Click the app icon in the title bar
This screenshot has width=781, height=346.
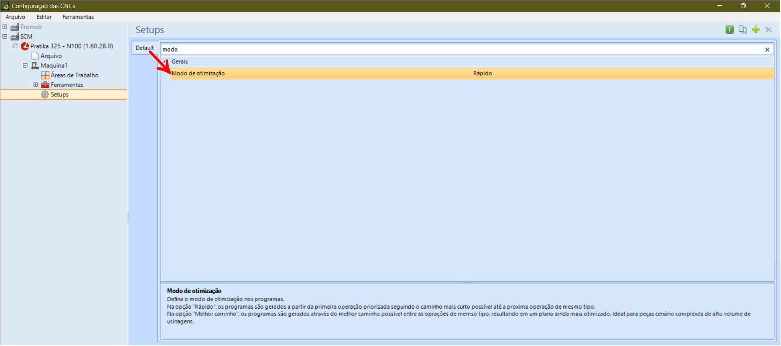coord(5,6)
